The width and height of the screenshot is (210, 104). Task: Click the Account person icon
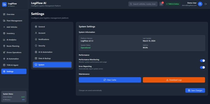click(x=36, y=33)
